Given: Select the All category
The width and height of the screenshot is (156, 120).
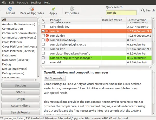Looking at the screenshot, I should coord(19,20).
